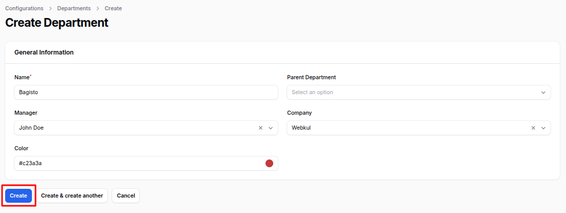The width and height of the screenshot is (566, 213).
Task: Clear the Webkul company selection
Action: pos(533,128)
